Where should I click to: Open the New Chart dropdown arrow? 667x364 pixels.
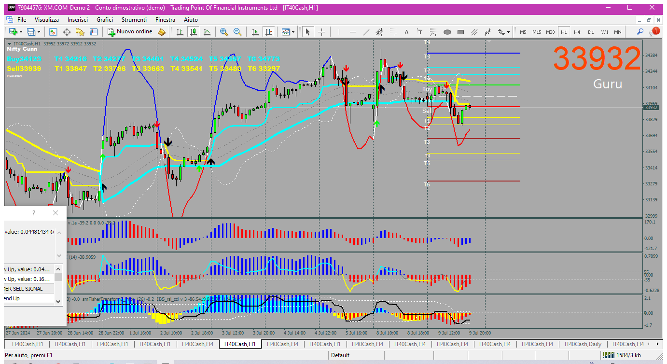[21, 32]
